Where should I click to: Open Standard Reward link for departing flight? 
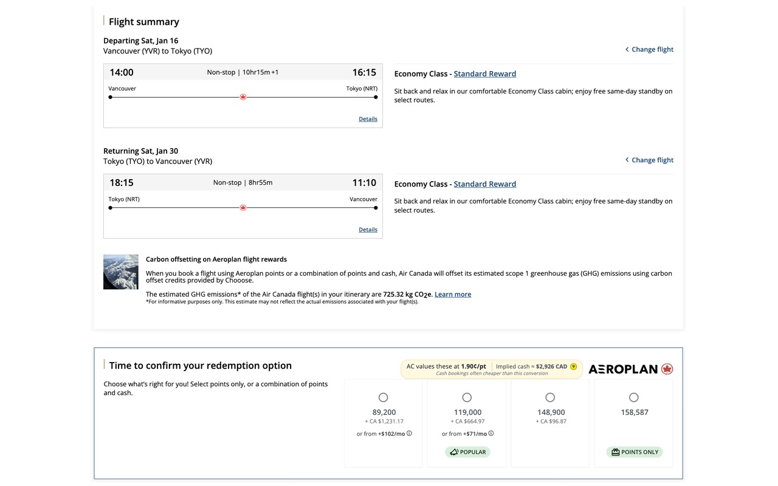[485, 74]
